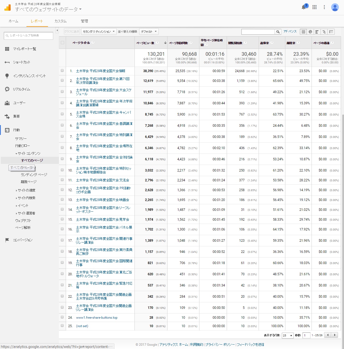
Task: Check row 5 キャンパス会場
Action: (62, 114)
